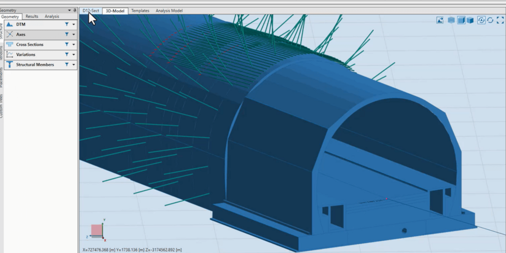This screenshot has height=253, width=506.
Task: Open the DTM dropdown arrow
Action: tap(73, 24)
